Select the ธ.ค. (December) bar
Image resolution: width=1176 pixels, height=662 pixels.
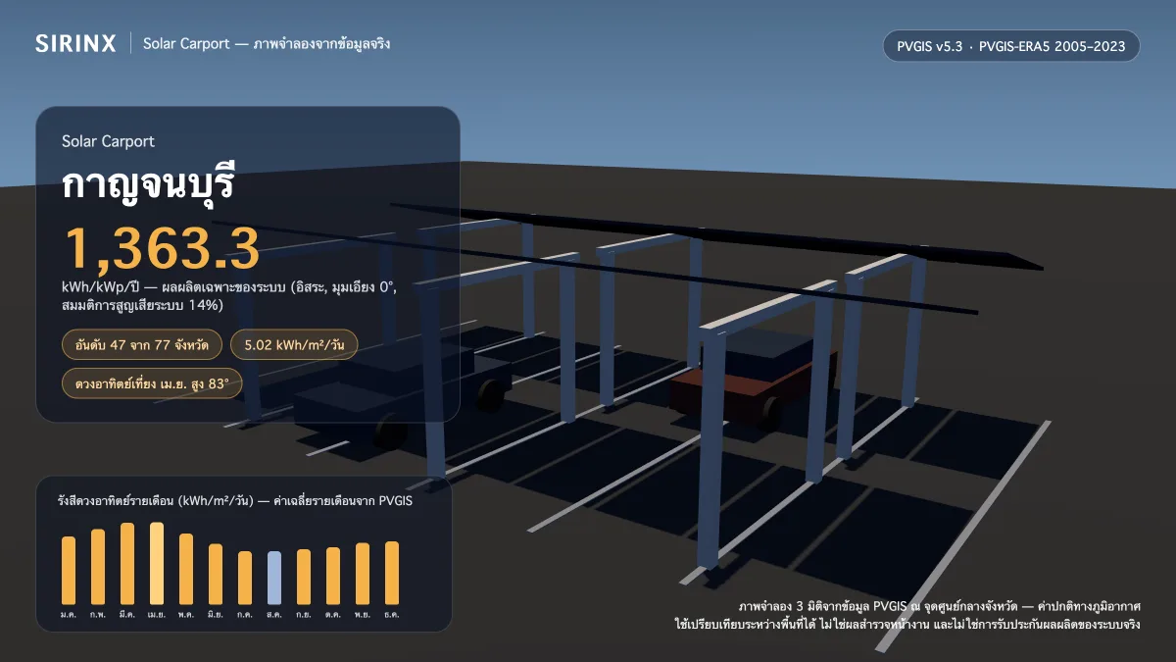[x=392, y=573]
